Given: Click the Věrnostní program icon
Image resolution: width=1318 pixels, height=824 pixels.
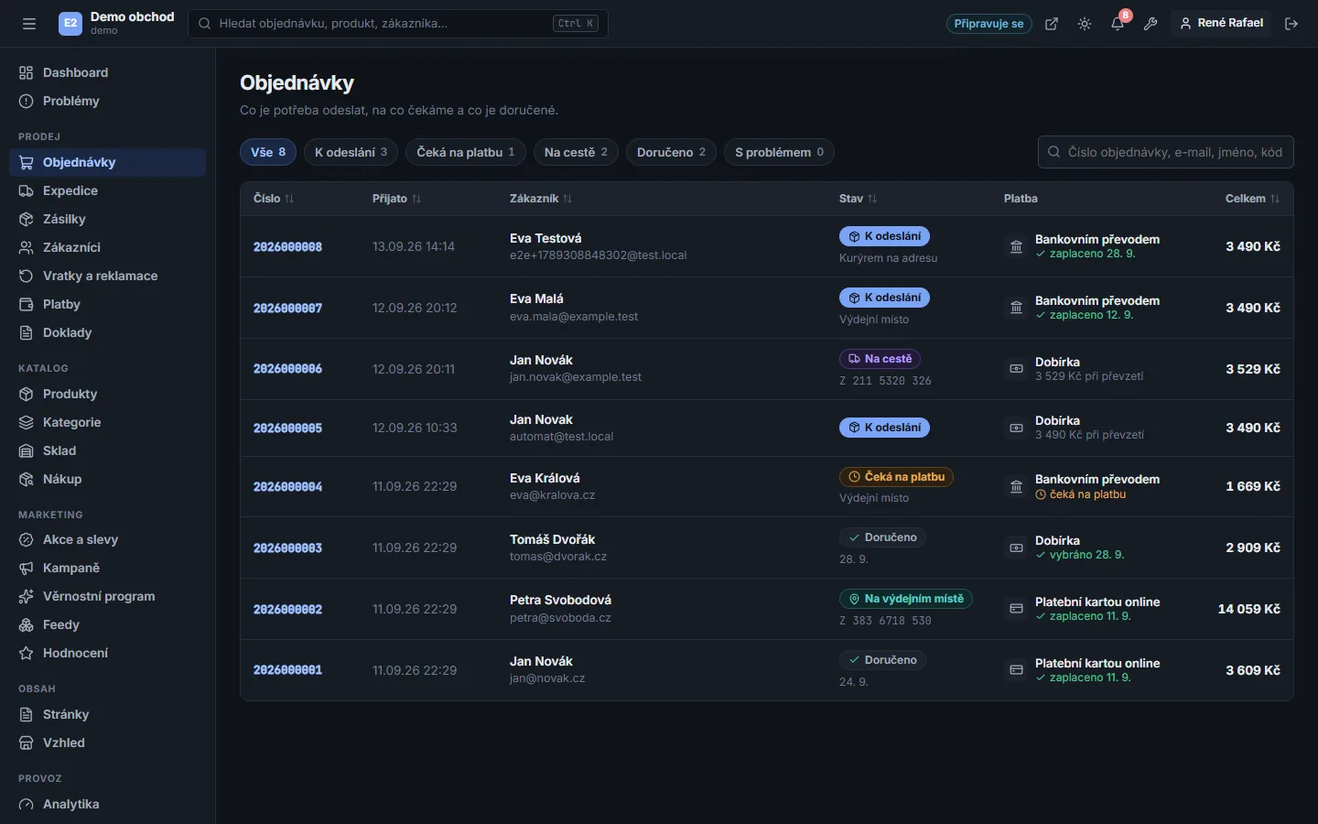Looking at the screenshot, I should click(x=26, y=596).
